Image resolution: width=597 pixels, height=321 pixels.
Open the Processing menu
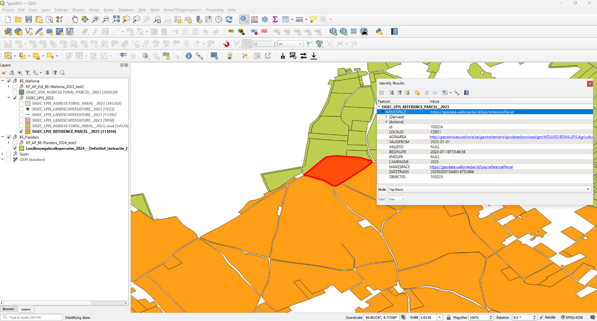[x=214, y=10]
